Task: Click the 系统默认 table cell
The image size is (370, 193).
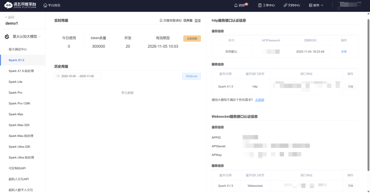Action: point(231,52)
